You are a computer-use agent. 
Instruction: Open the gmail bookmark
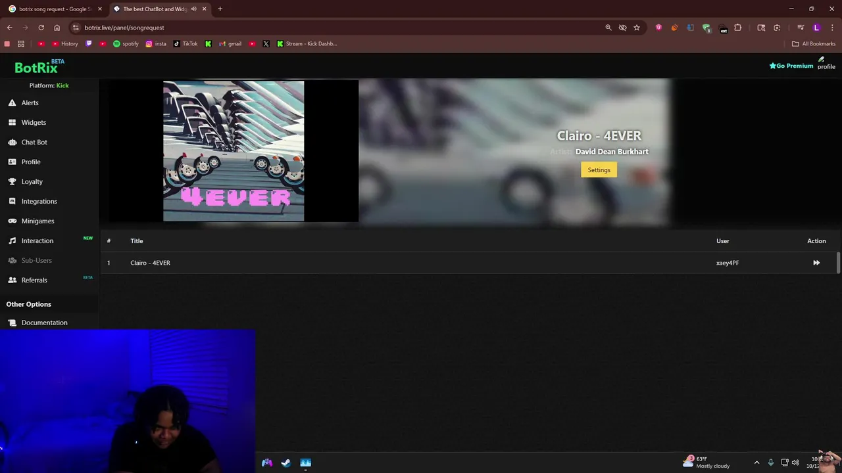pyautogui.click(x=230, y=44)
